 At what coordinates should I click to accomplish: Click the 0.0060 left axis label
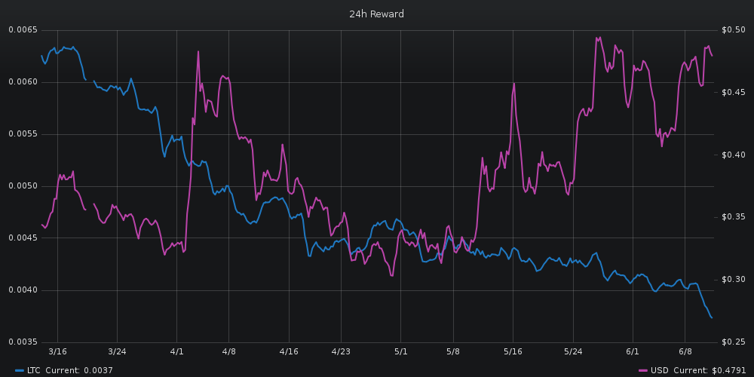pyautogui.click(x=23, y=81)
